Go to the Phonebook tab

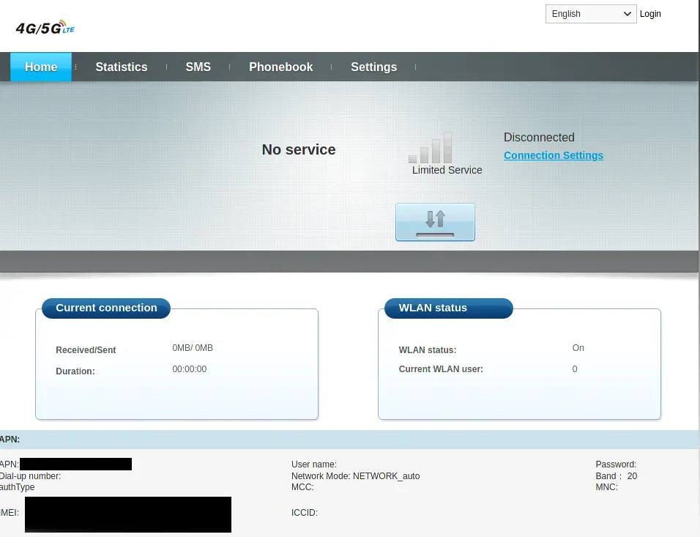coord(280,67)
